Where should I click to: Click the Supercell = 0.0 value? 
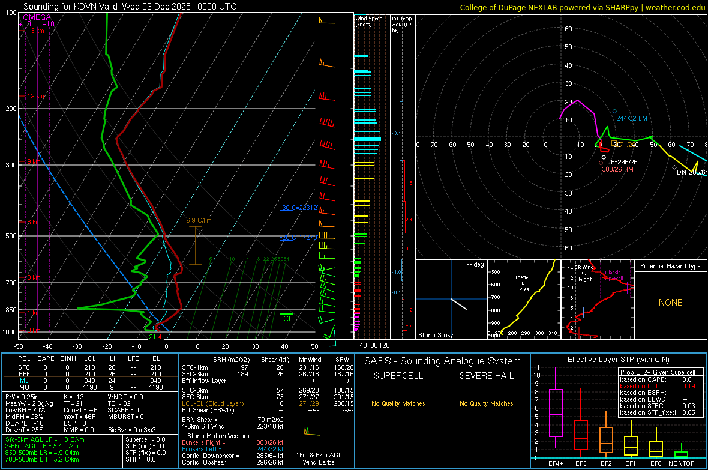145,439
